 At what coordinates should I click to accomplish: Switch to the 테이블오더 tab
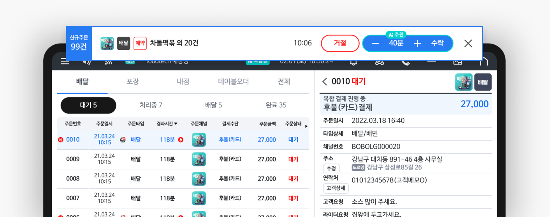click(x=234, y=82)
